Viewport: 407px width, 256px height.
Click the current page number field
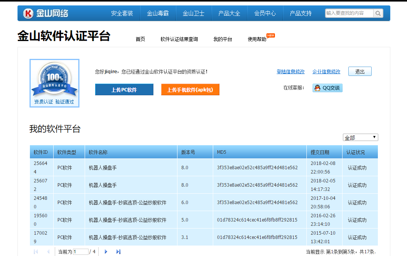81,252
